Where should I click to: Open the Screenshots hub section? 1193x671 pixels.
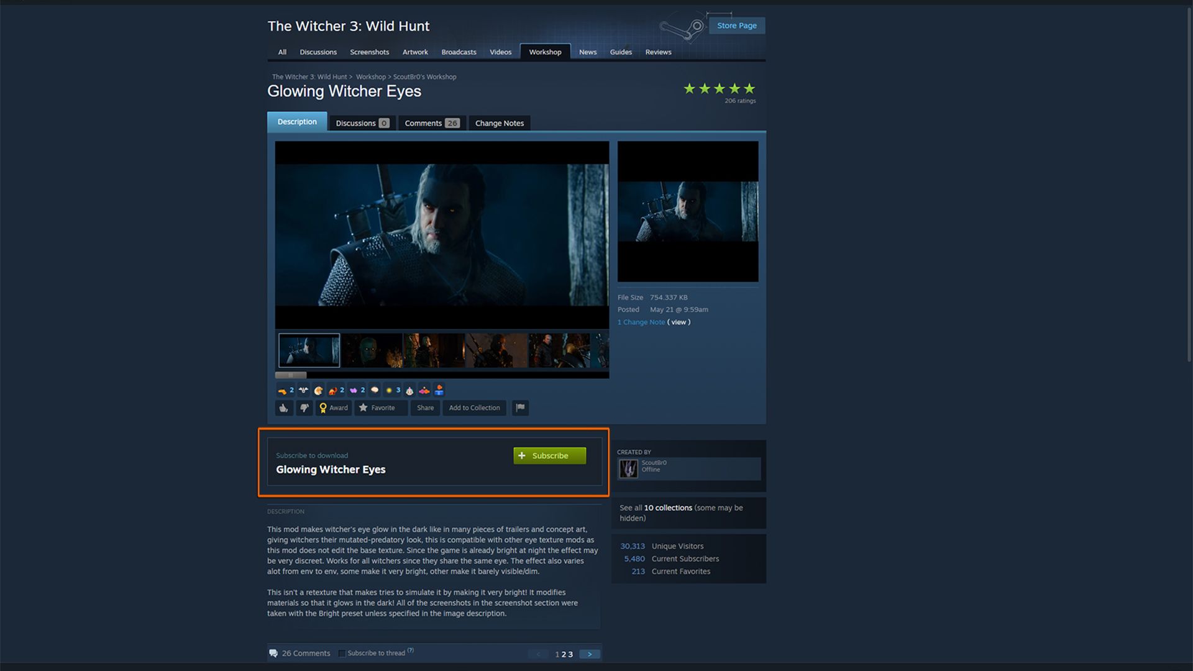click(x=370, y=52)
